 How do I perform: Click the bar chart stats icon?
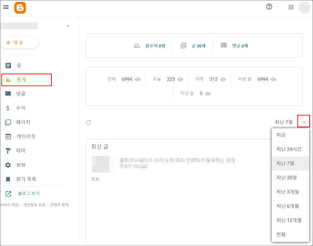click(8, 80)
